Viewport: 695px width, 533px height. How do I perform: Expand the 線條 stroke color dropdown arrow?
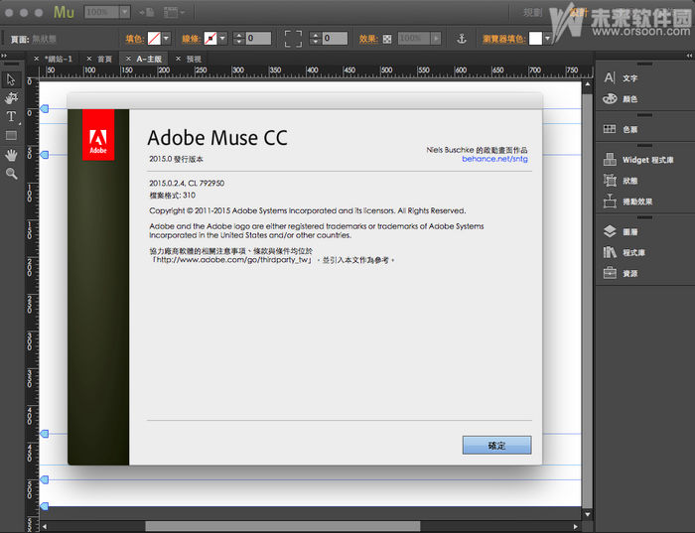222,39
